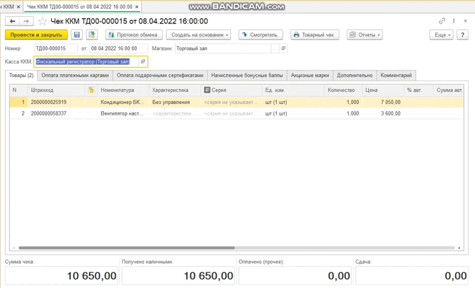The image size is (475, 288).
Task: Click the date field 08.04.2022 16:00:00
Action: point(118,48)
